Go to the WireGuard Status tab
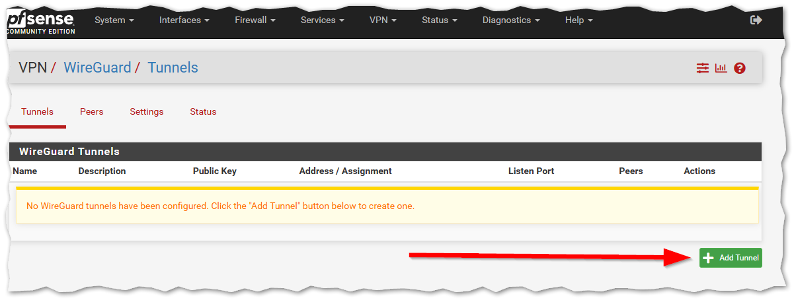Viewport: 794px width, 300px height. (203, 112)
